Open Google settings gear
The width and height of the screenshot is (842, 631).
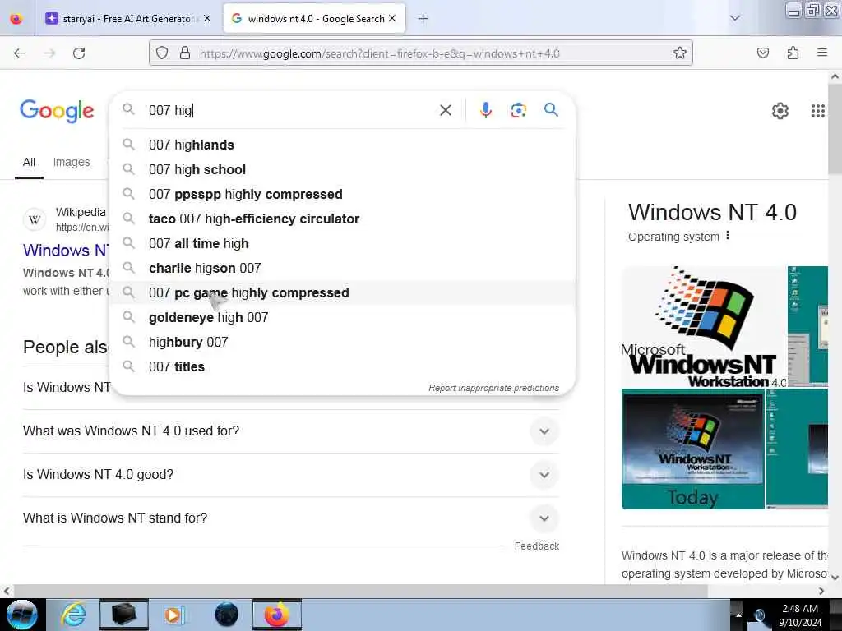(780, 111)
